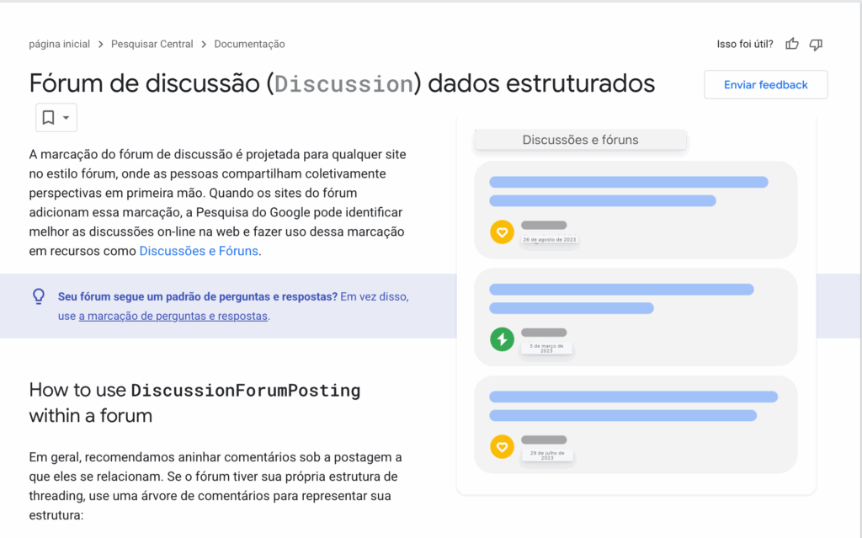This screenshot has width=862, height=538.
Task: Click the '3 de março de 2023' date
Action: coord(546,347)
